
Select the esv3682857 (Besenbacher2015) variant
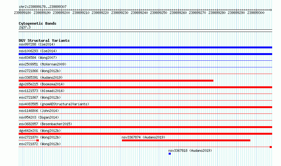tap(45, 124)
